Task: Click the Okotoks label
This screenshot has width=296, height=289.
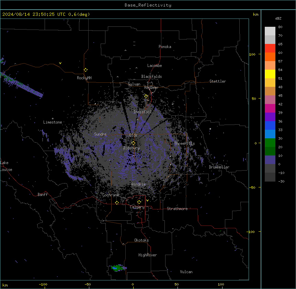Action: click(141, 240)
